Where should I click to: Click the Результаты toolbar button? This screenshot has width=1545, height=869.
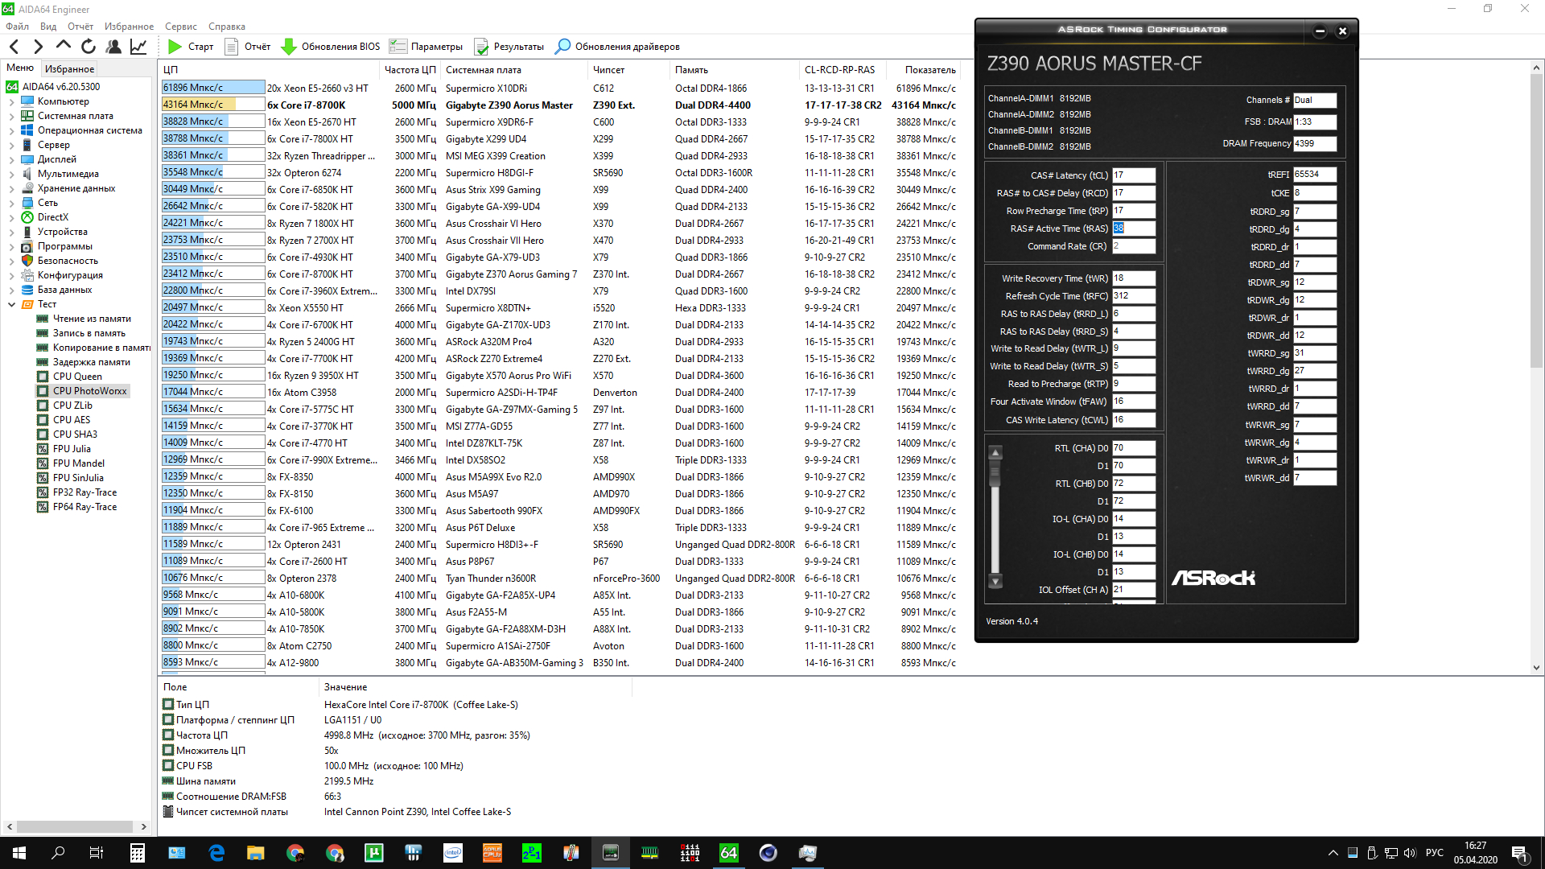pos(509,47)
